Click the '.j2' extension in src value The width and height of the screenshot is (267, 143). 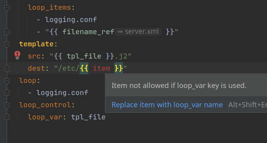[121, 56]
